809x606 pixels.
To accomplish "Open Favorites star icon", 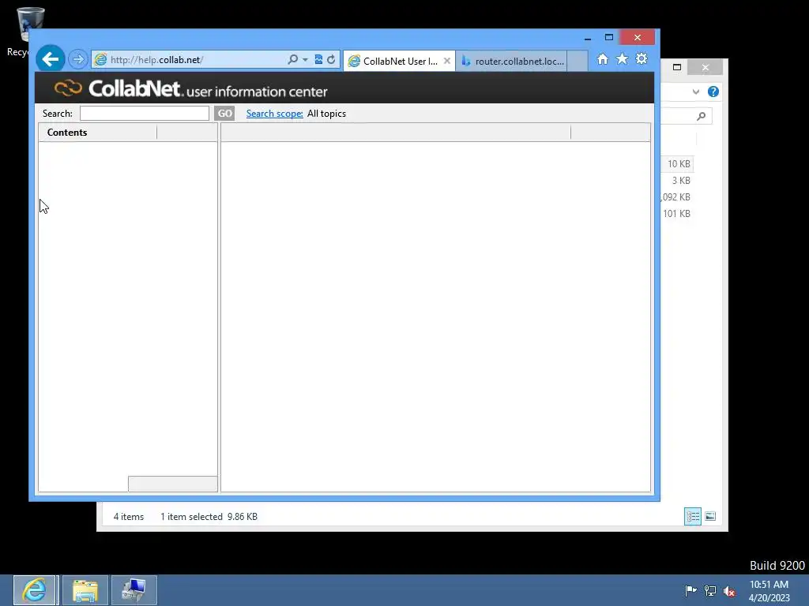I will [x=623, y=58].
